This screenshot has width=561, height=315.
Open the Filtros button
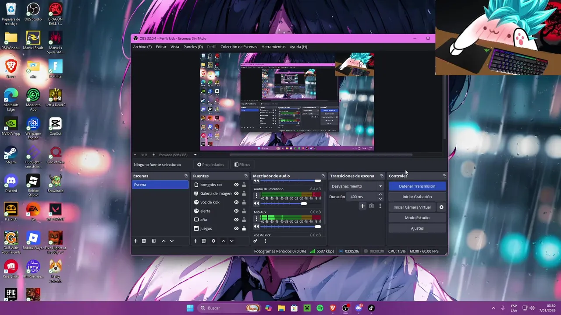pos(242,164)
